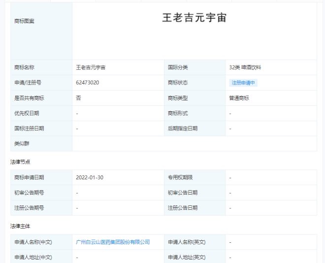This screenshot has height=263, width=325.
Task: Click the 普通商标 trademark type value
Action: (239, 98)
